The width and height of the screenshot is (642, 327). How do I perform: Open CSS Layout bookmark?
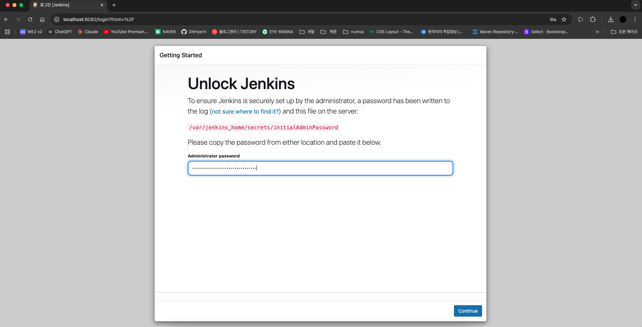pyautogui.click(x=391, y=32)
